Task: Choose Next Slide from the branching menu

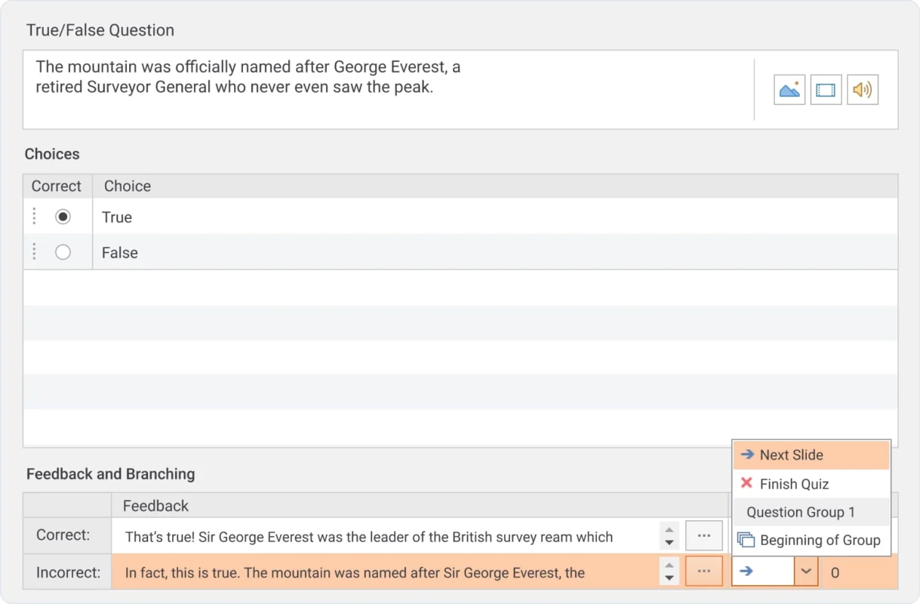Action: [x=811, y=455]
